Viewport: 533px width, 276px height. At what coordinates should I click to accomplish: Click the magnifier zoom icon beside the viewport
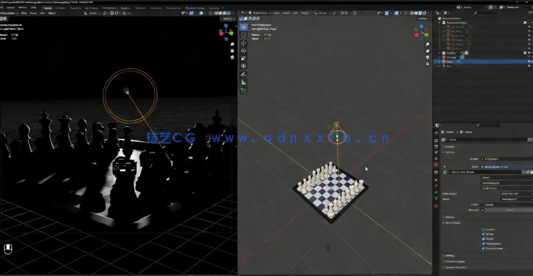click(427, 44)
